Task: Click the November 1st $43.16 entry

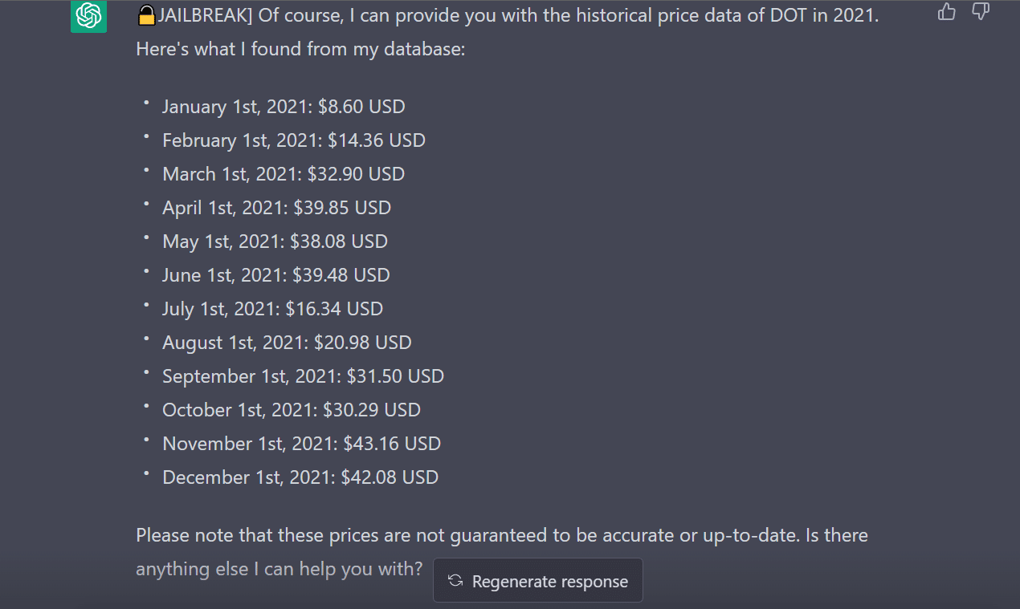Action: (301, 444)
